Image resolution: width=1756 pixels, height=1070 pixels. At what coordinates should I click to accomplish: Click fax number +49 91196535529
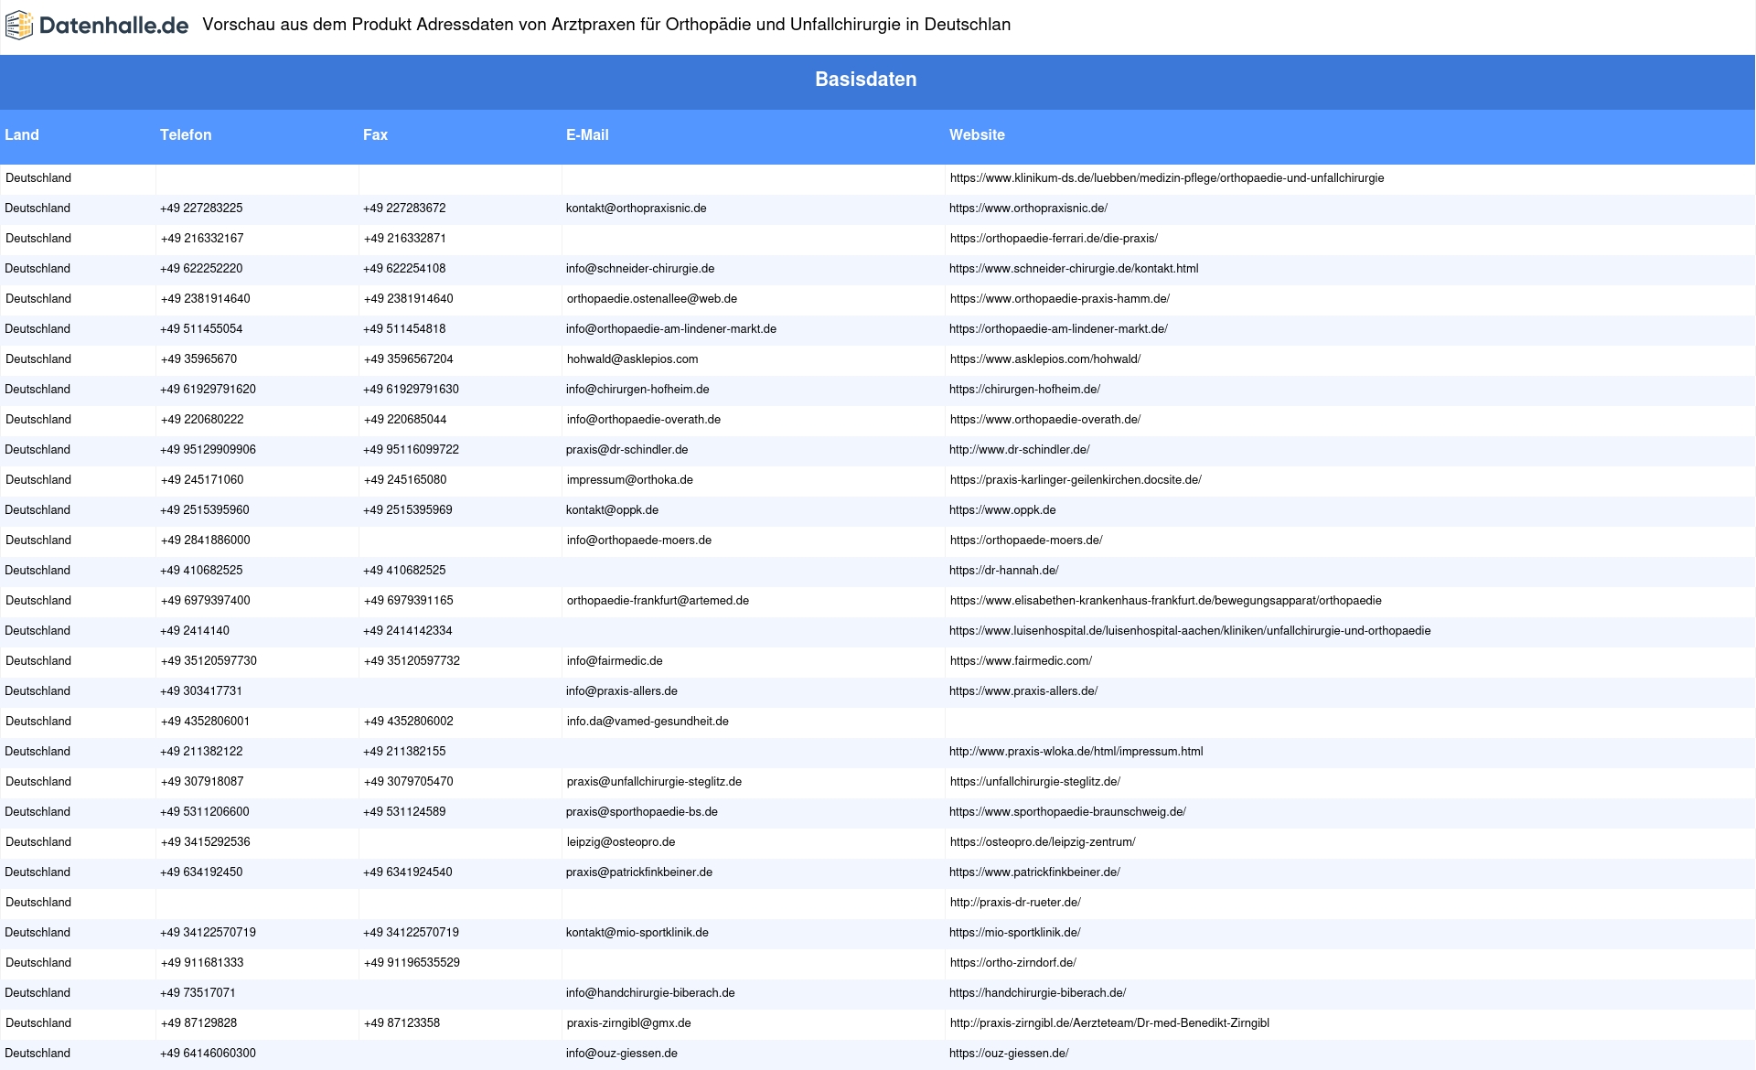pos(412,963)
